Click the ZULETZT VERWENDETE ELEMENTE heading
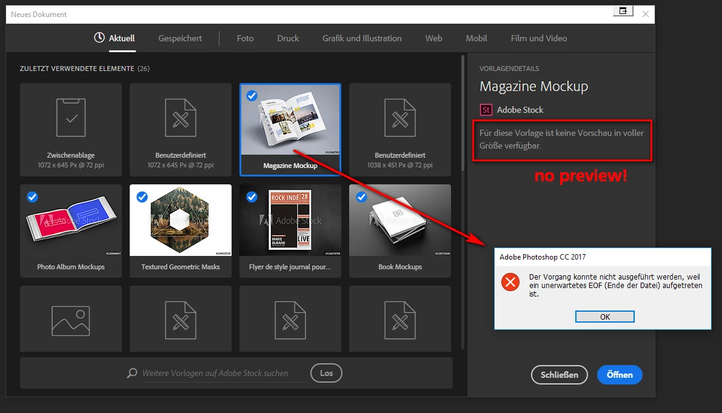This screenshot has height=413, width=722. (77, 68)
